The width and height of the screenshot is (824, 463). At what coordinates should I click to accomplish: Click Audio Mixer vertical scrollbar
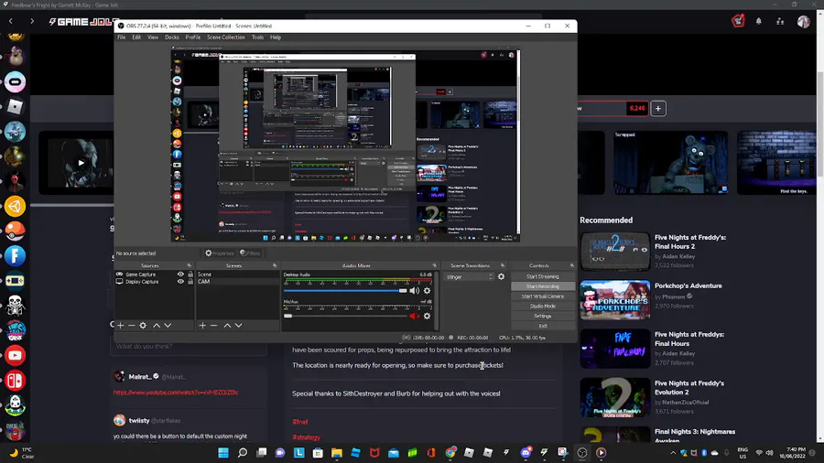pos(436,300)
